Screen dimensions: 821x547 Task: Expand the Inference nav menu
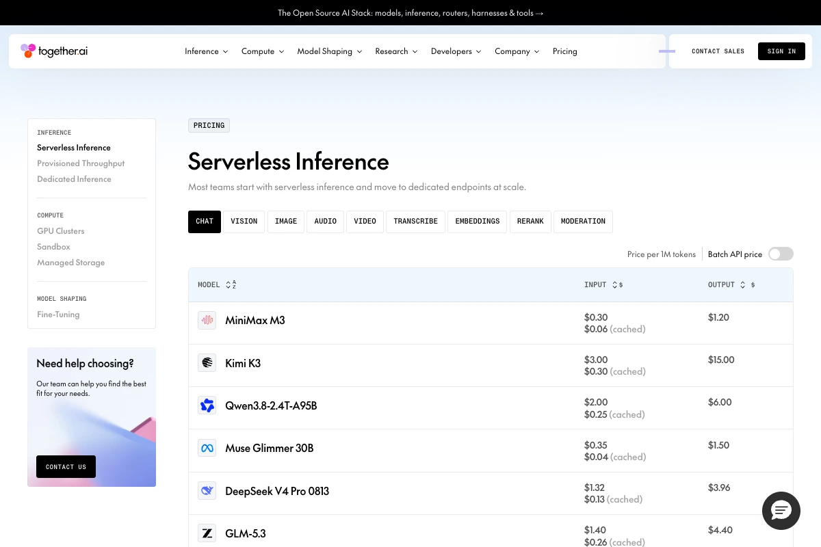[206, 51]
